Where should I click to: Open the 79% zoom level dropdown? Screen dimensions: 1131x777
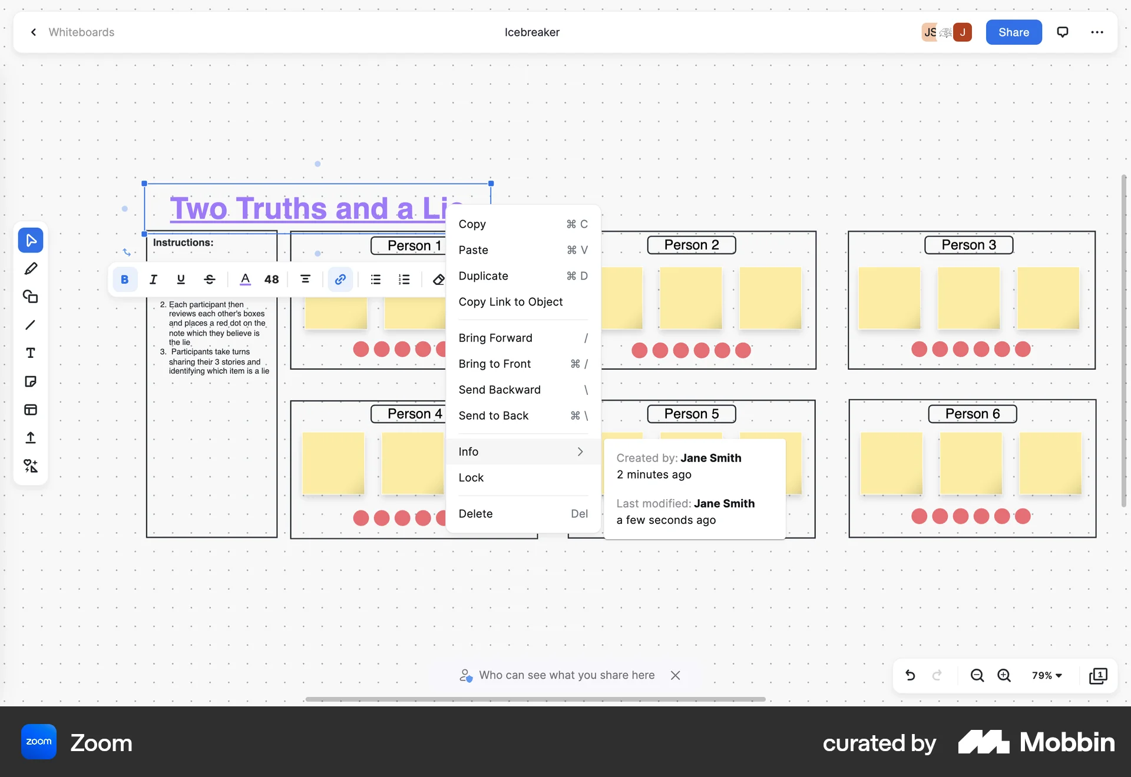coord(1047,675)
